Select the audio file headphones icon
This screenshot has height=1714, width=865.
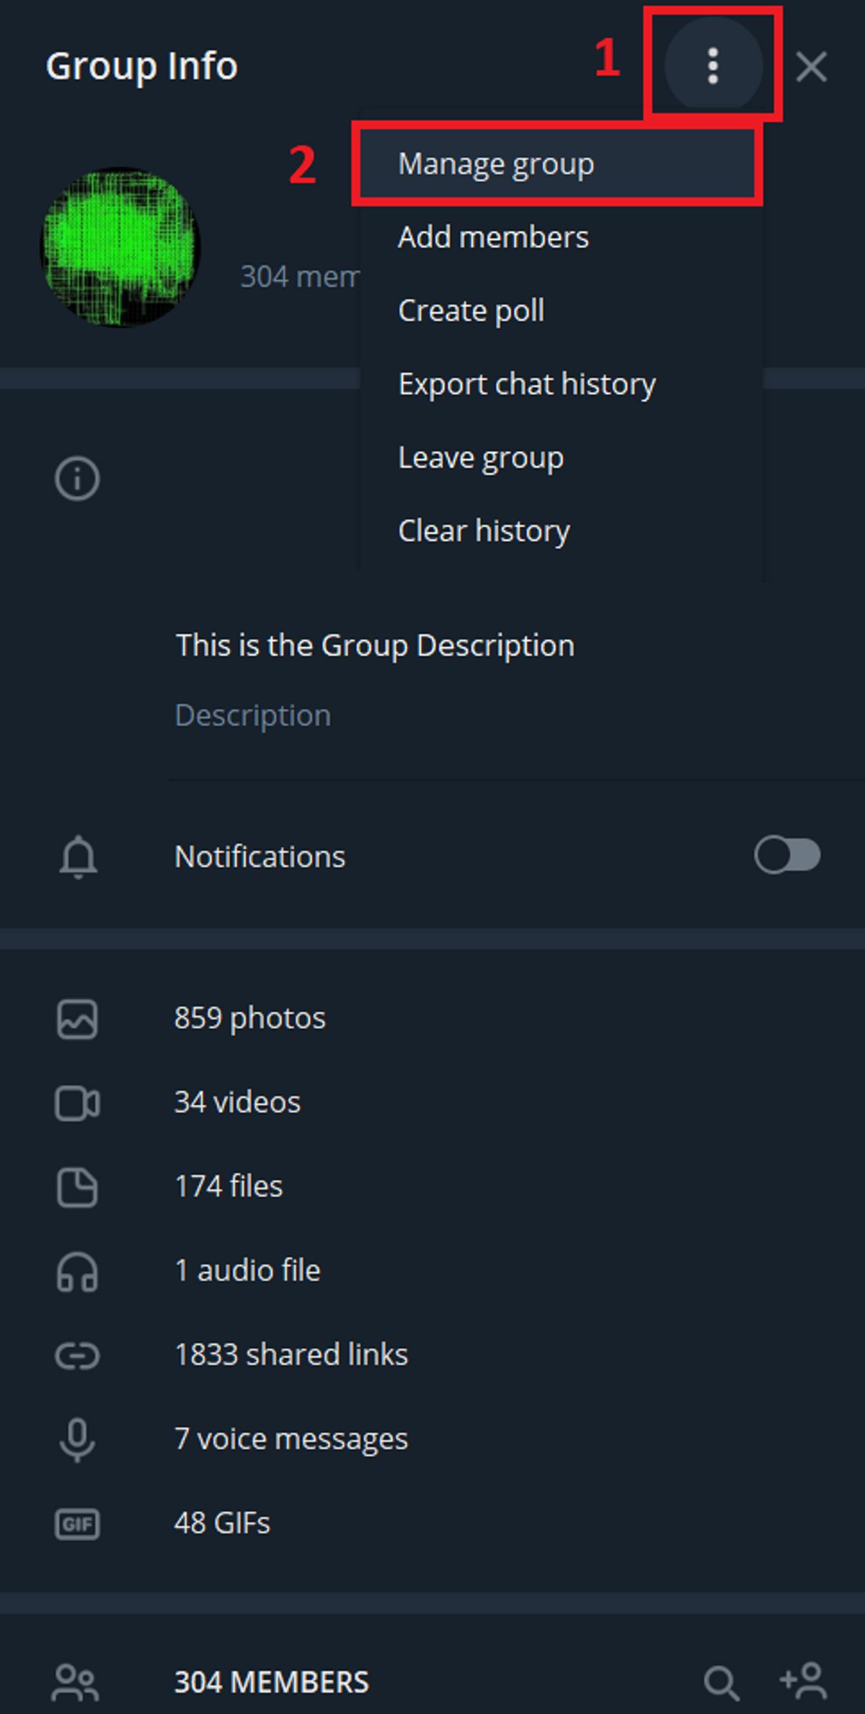77,1270
